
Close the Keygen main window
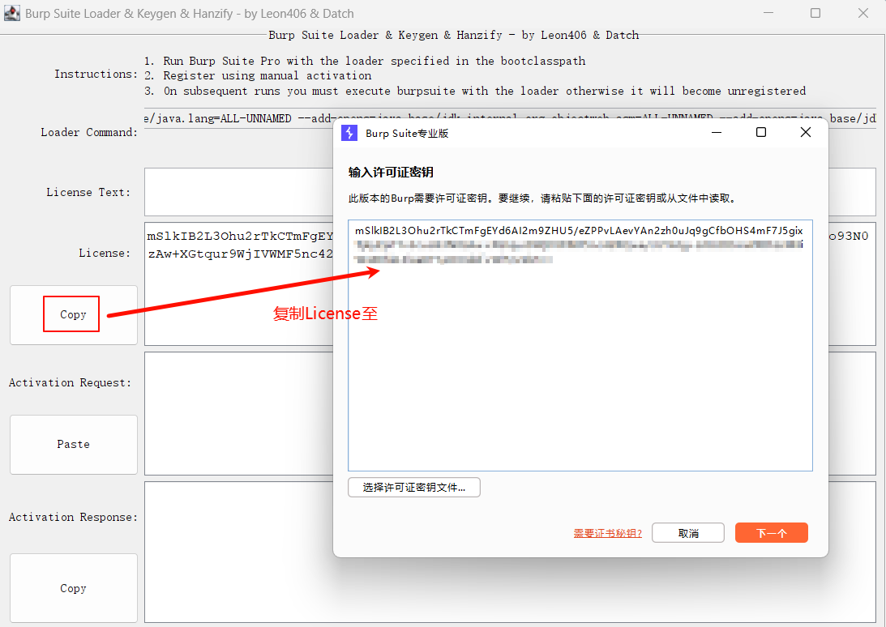tap(862, 13)
